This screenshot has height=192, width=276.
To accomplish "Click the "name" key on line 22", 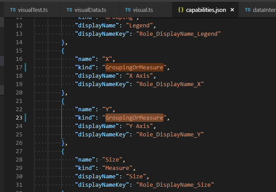I will coord(85,109).
